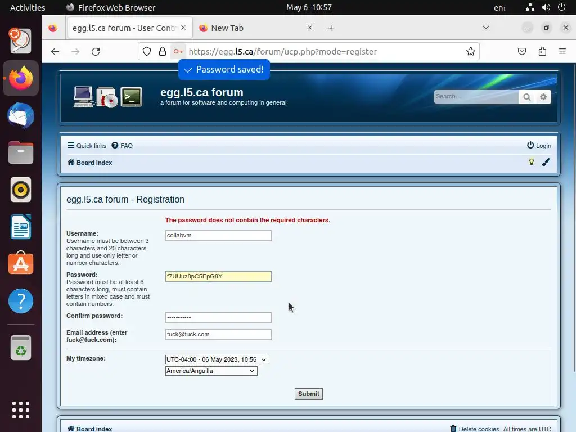Close the egg.l5.ca forum tab
The image size is (576, 432).
click(183, 28)
